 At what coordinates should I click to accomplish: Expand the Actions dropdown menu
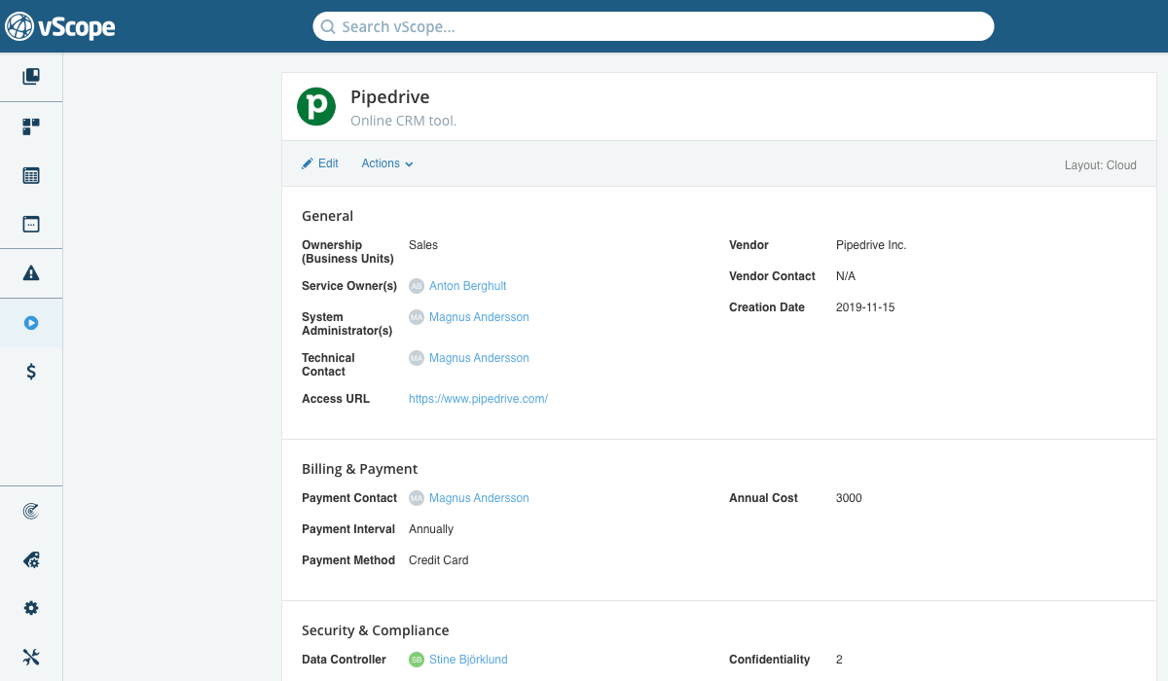(x=387, y=163)
